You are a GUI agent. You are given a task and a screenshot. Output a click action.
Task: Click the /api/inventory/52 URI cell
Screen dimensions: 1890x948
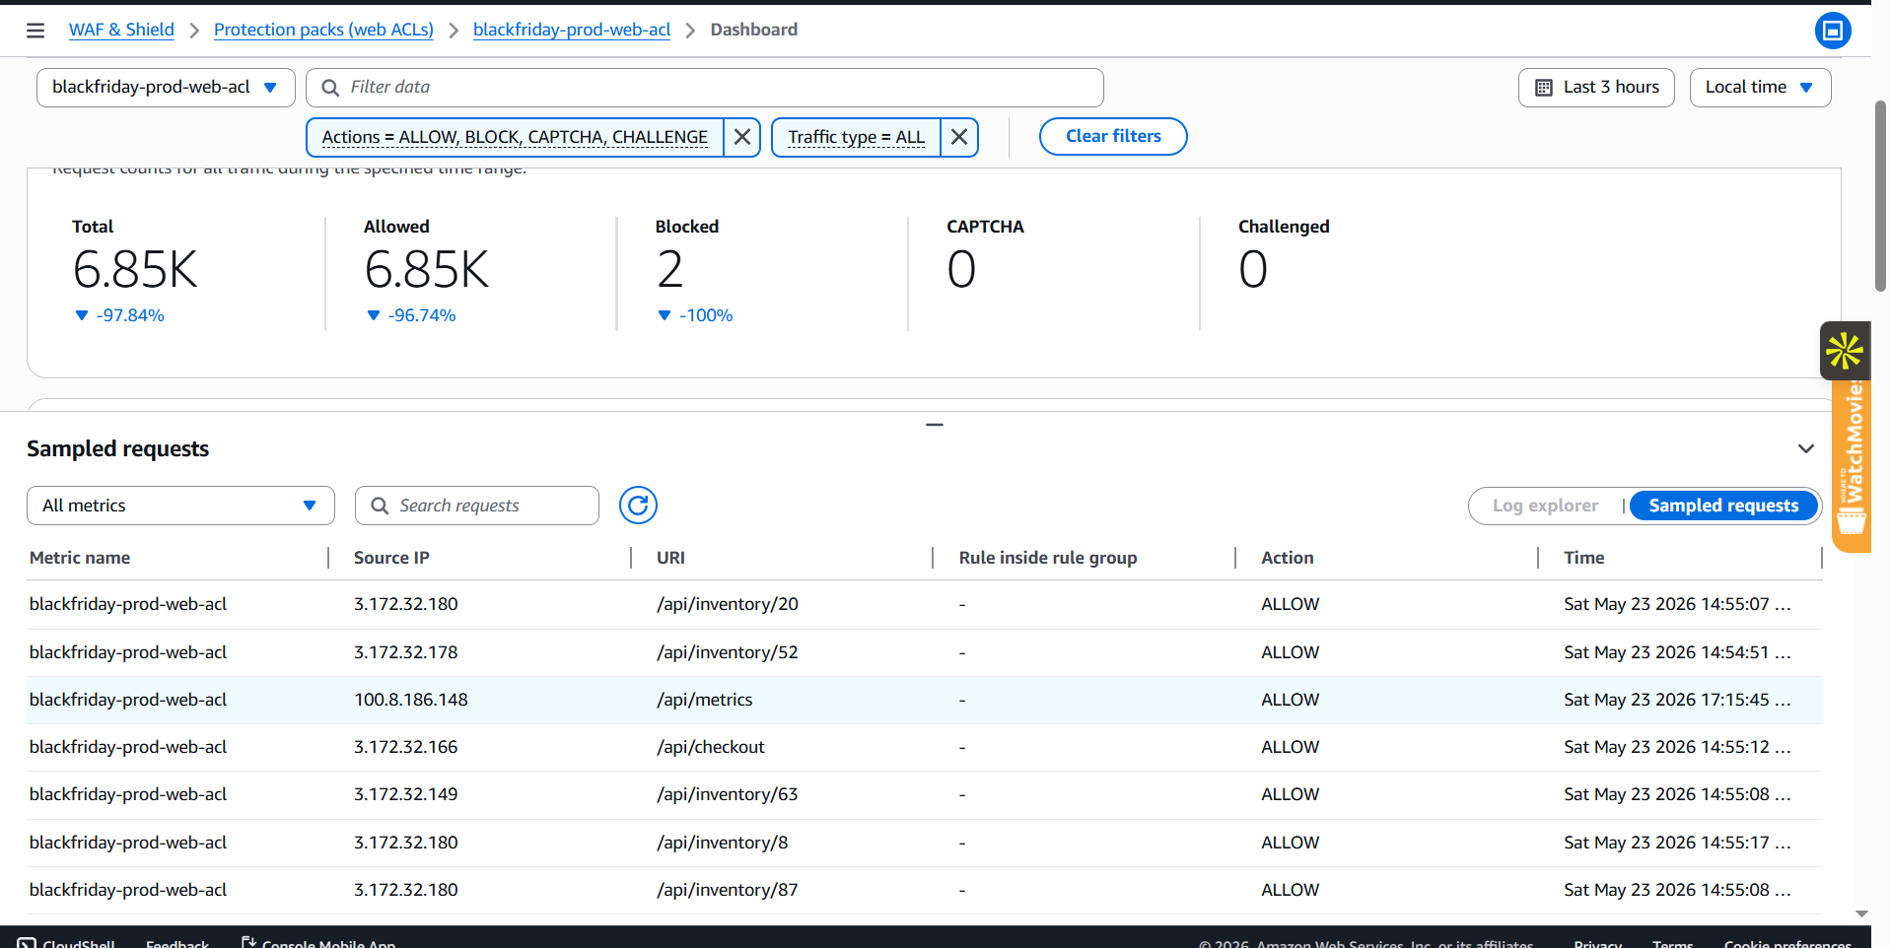(728, 652)
